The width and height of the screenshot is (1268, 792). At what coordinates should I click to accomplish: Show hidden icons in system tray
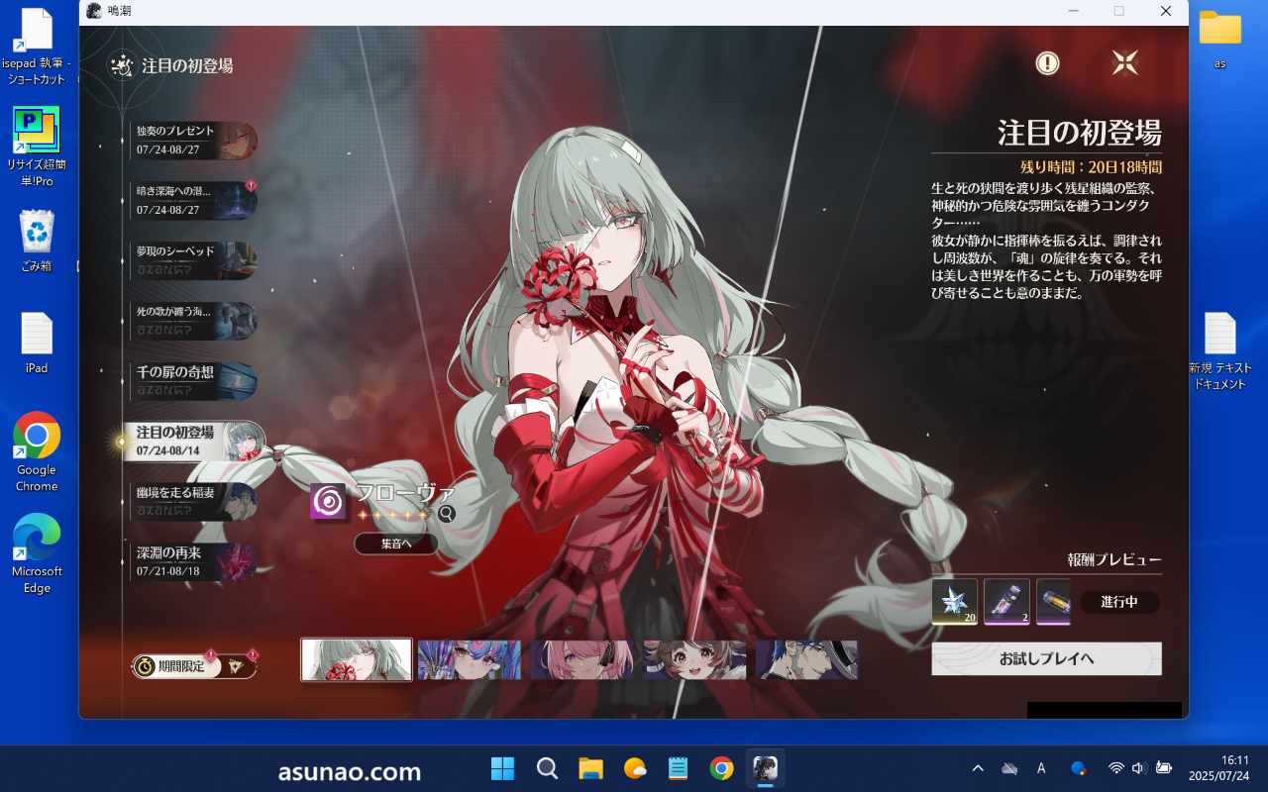pos(978,768)
